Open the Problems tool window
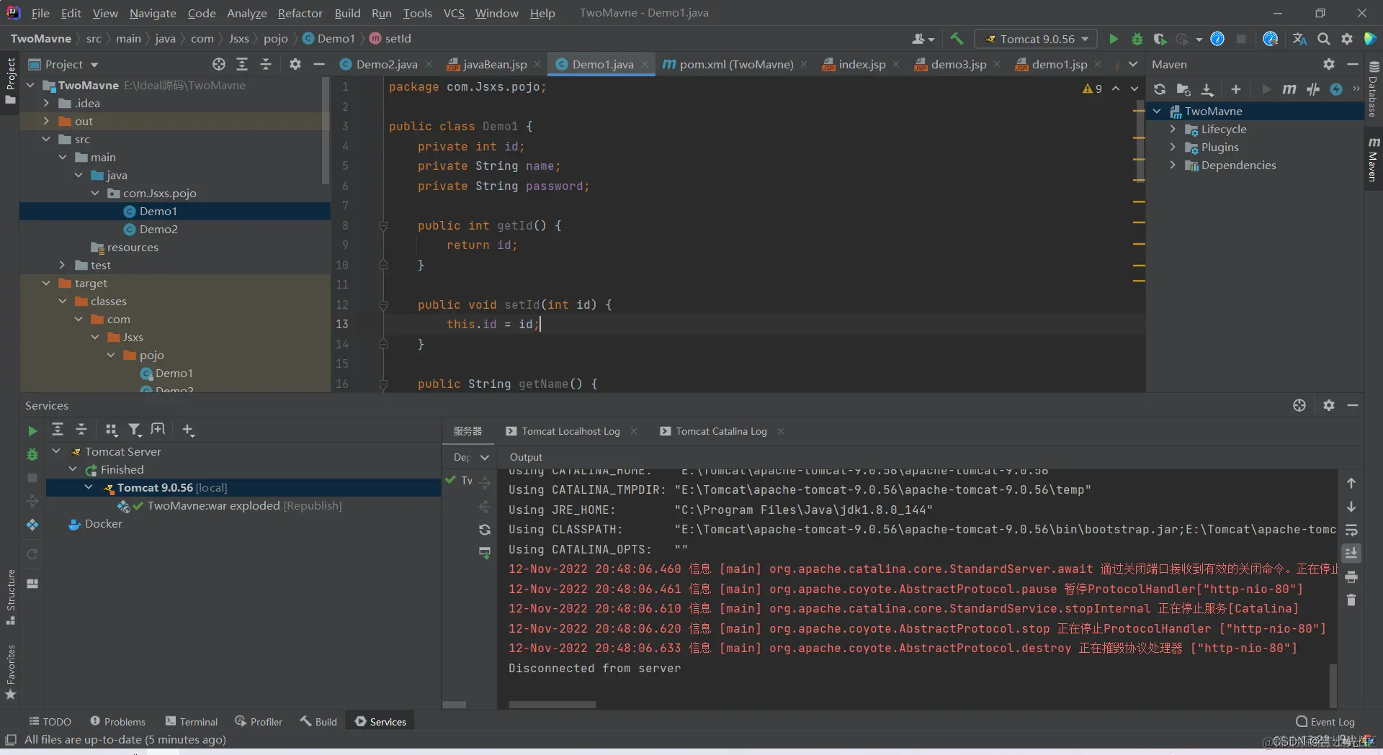The width and height of the screenshot is (1383, 755). [x=117, y=721]
